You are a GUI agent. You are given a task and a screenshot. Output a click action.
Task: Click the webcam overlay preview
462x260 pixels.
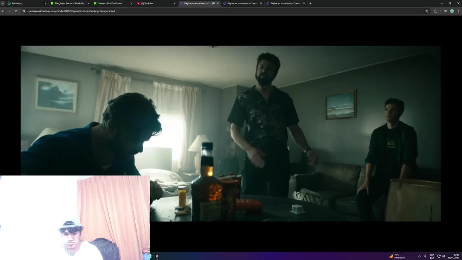coord(75,218)
